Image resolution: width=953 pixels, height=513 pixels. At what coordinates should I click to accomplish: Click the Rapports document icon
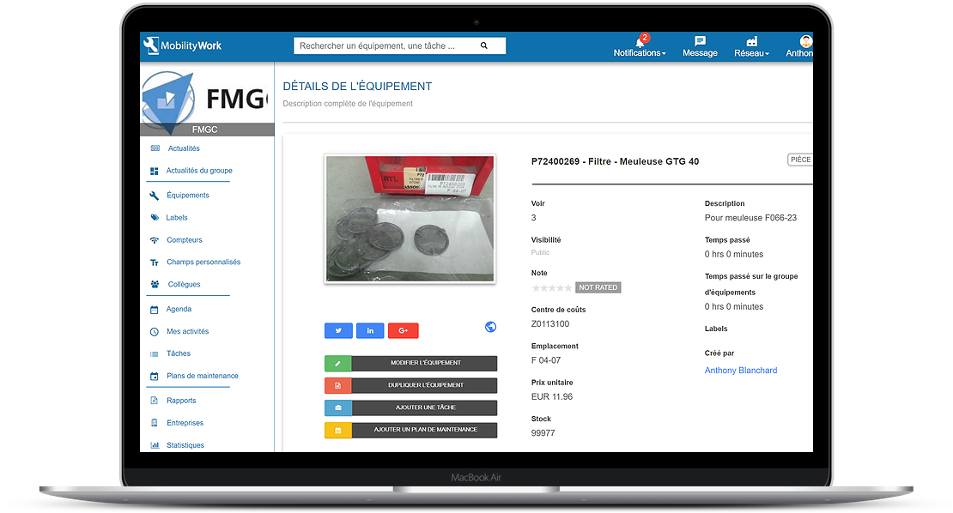point(155,401)
